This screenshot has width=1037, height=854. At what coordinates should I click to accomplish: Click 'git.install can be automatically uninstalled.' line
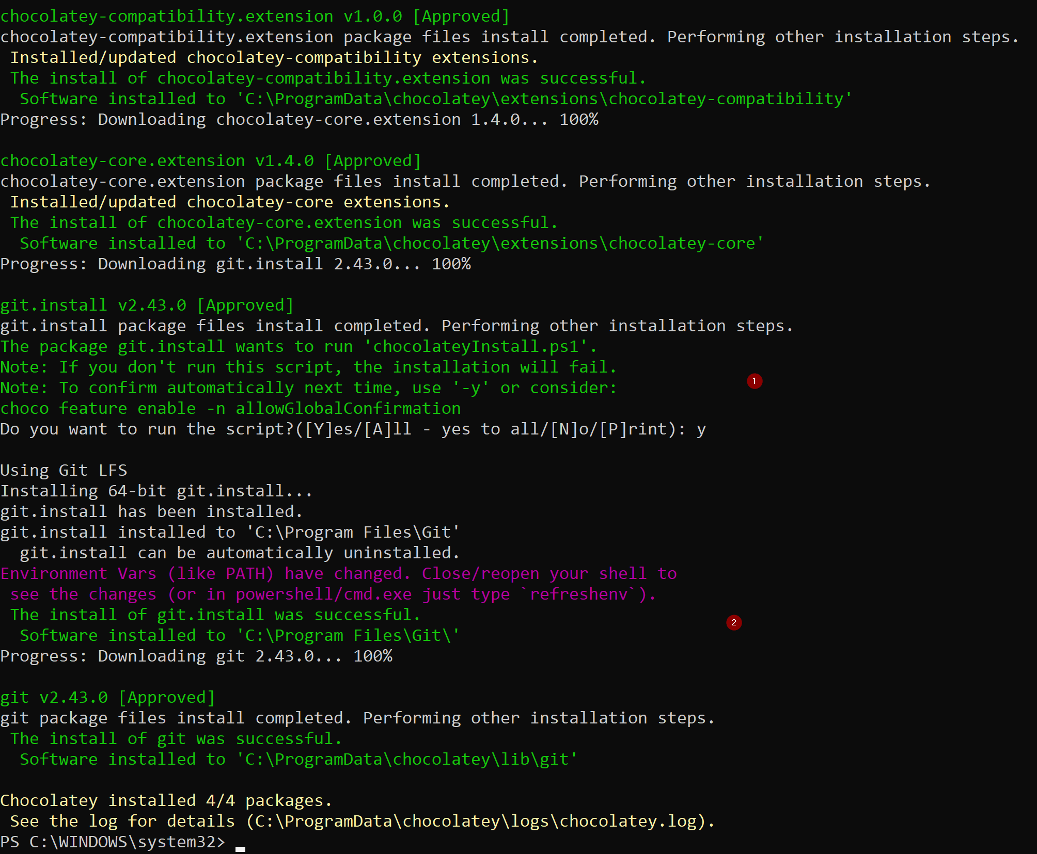coord(240,553)
